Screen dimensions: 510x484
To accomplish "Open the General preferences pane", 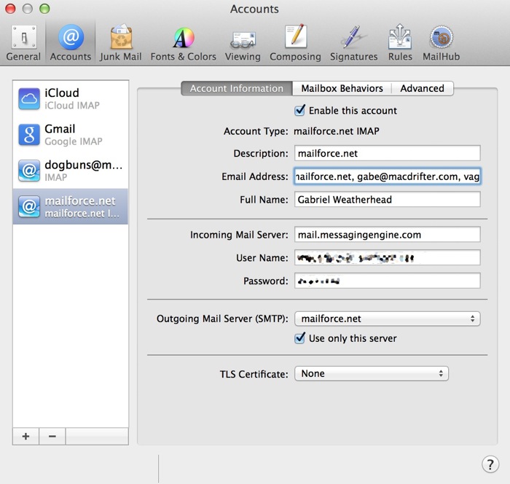I will 23,43.
